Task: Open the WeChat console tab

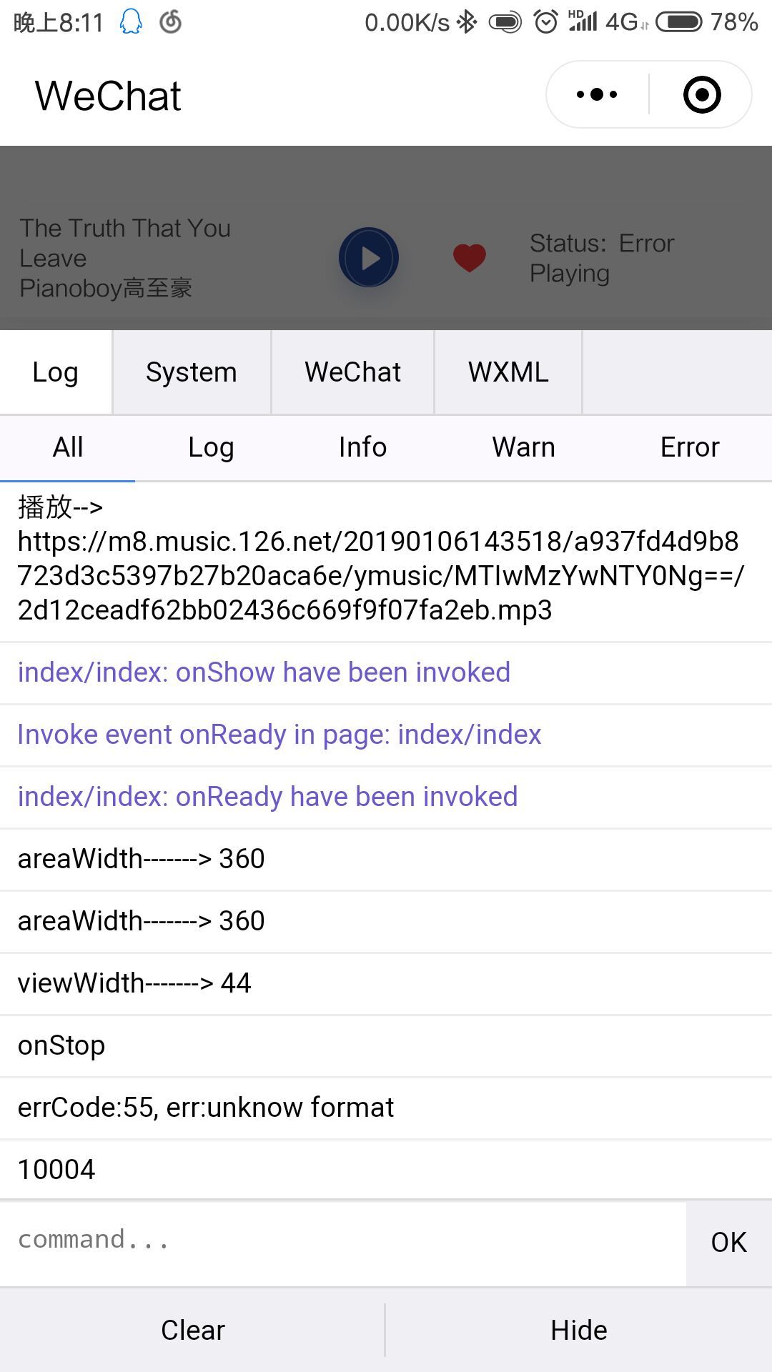Action: [352, 372]
